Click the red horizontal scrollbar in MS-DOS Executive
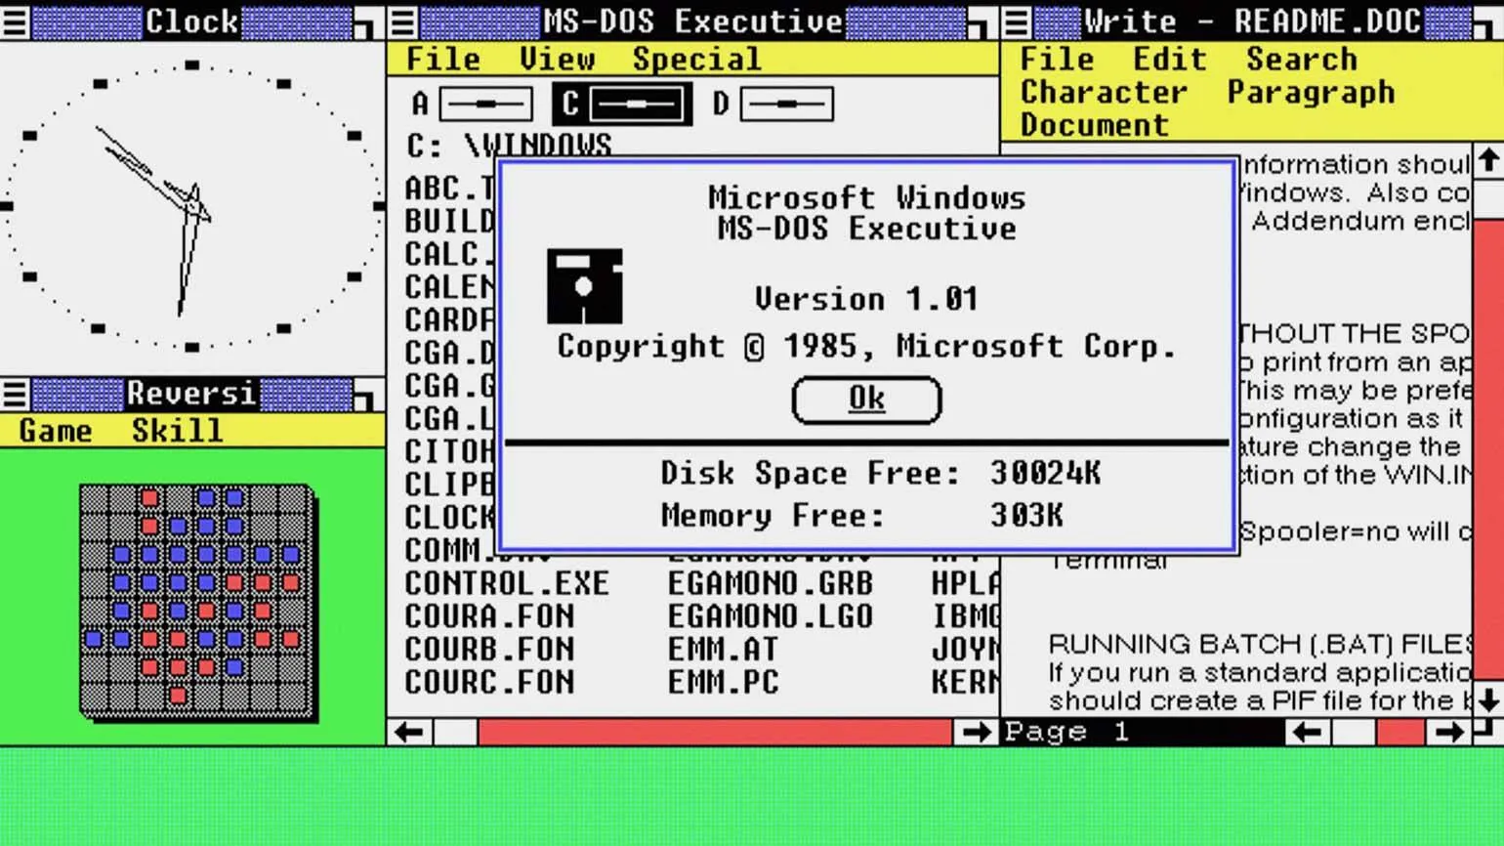1504x846 pixels. coord(713,732)
